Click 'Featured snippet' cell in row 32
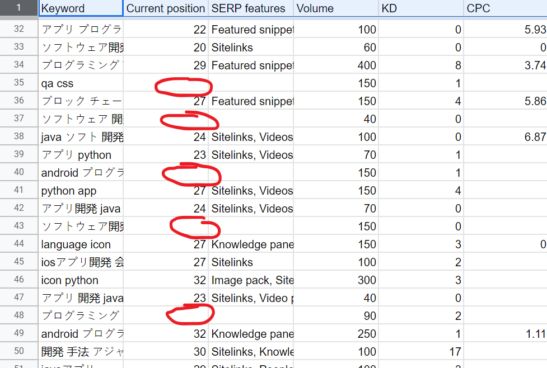The image size is (547, 368). click(251, 29)
